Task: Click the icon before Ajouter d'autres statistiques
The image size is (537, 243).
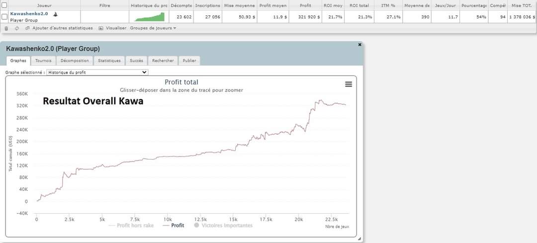Action: (27, 28)
